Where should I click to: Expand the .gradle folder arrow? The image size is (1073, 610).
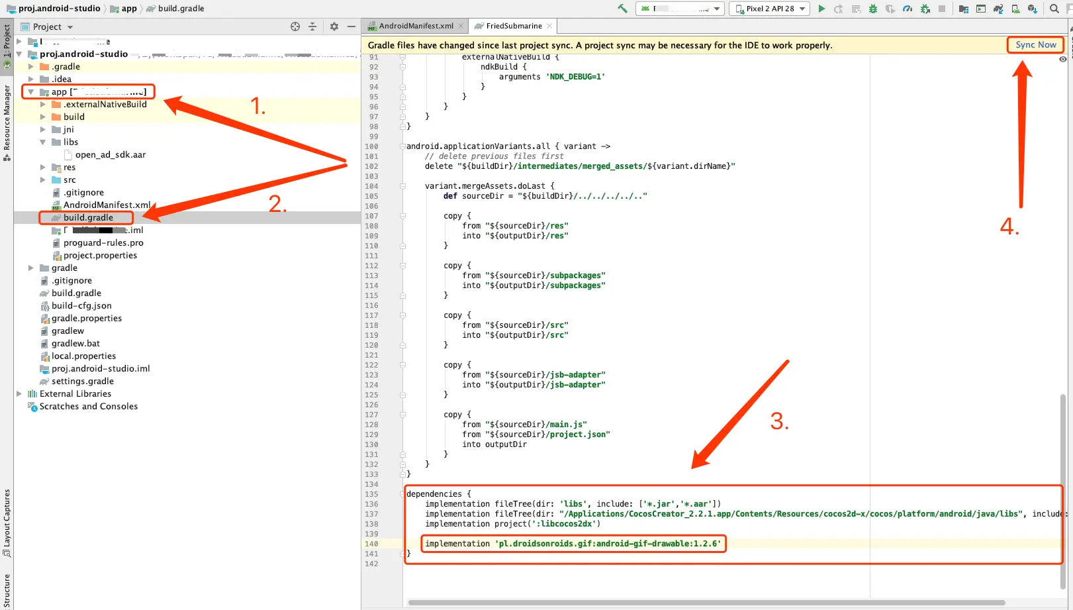30,67
